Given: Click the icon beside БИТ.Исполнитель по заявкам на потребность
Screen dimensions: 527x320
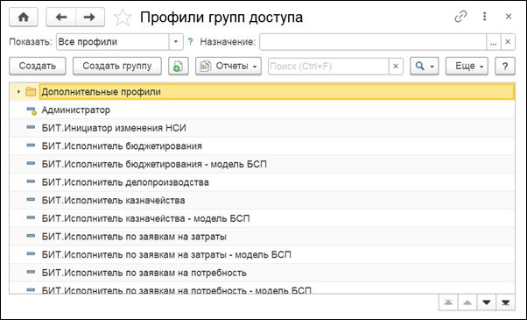Looking at the screenshot, I should (x=31, y=272).
